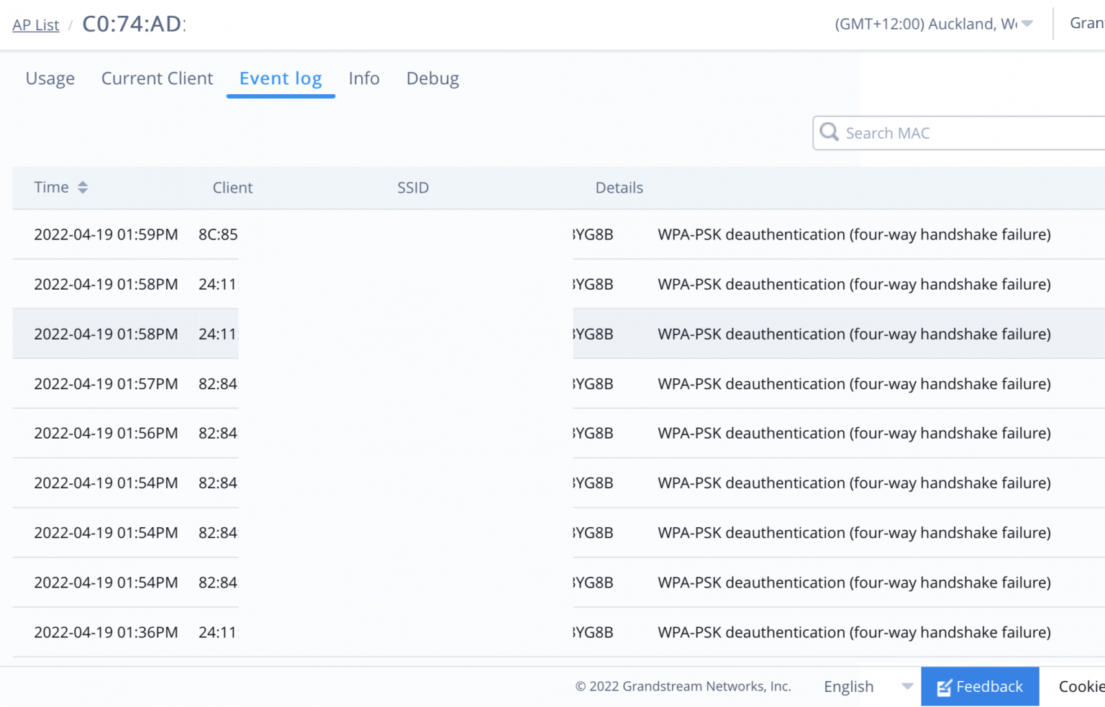The image size is (1105, 707).
Task: Open the Debug tab
Action: point(432,78)
